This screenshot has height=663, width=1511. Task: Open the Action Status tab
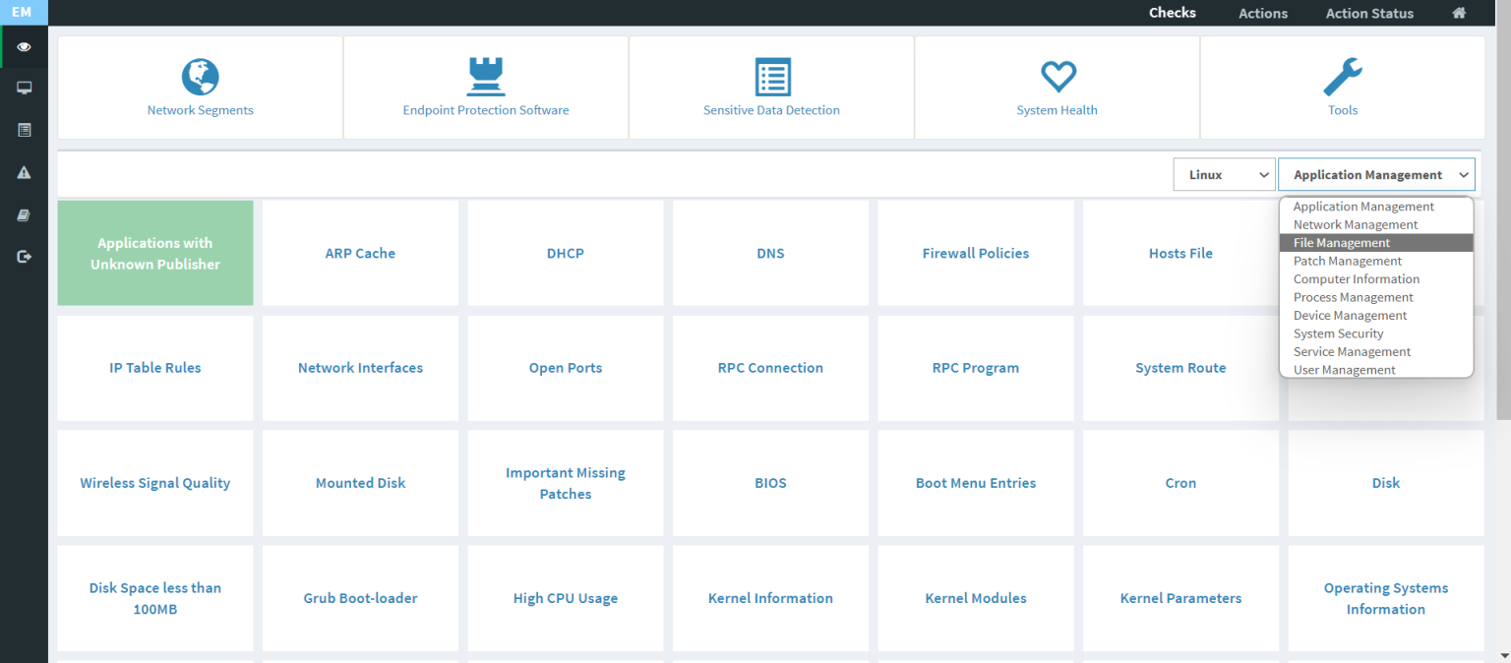tap(1368, 14)
